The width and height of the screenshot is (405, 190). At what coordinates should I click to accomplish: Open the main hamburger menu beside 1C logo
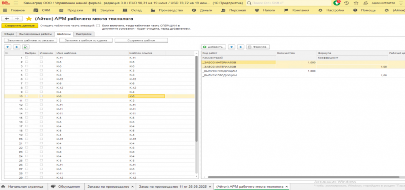tap(16, 3)
